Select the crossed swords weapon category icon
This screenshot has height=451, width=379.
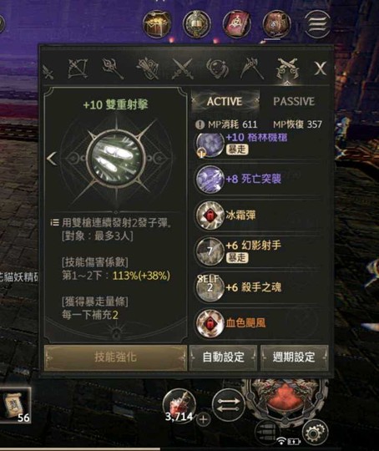pyautogui.click(x=182, y=69)
